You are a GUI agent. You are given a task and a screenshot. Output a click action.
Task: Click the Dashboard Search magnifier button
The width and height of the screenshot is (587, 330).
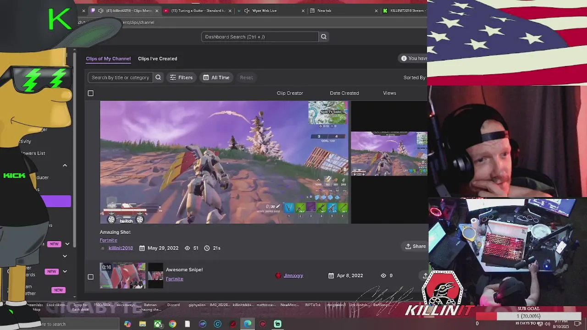(324, 37)
